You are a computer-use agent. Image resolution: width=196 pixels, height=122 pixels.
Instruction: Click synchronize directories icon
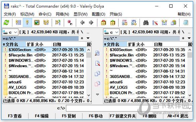click(x=164, y=23)
